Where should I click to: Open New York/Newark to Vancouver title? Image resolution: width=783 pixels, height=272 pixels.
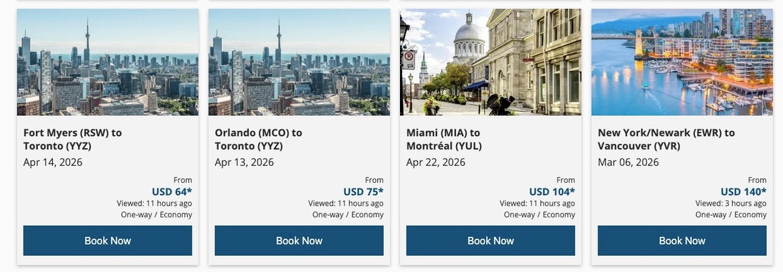coord(666,139)
